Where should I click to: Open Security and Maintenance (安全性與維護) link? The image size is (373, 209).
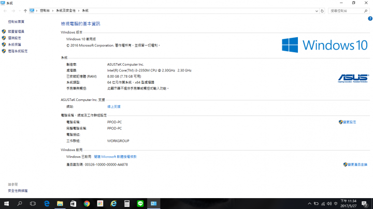(18, 191)
